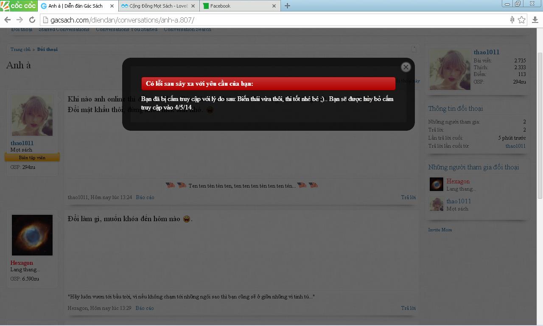Reload the current page
This screenshot has height=326, width=543.
pyautogui.click(x=32, y=20)
